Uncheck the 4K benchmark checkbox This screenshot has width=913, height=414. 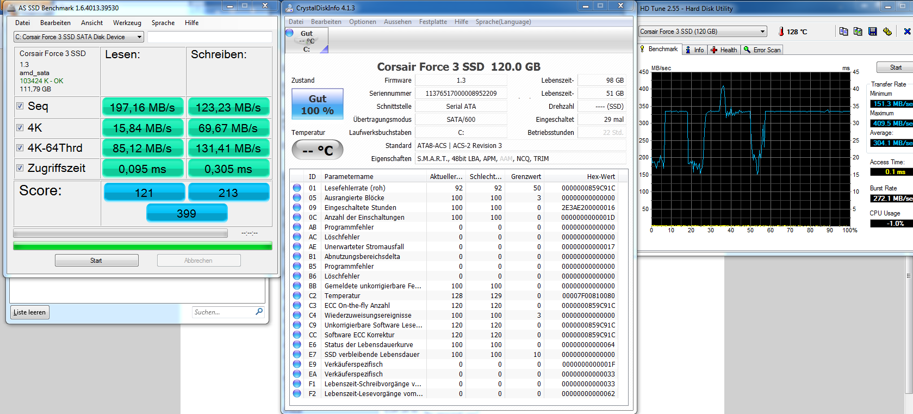[20, 128]
